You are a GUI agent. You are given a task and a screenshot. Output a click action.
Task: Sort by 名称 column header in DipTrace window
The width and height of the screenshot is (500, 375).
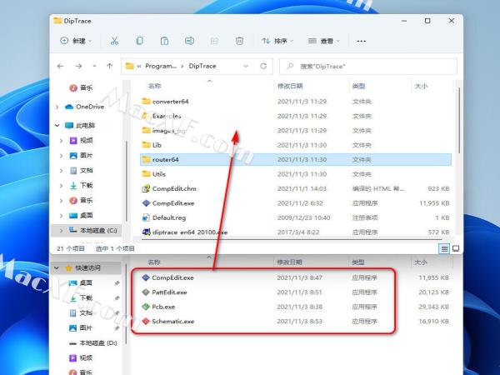tap(155, 86)
